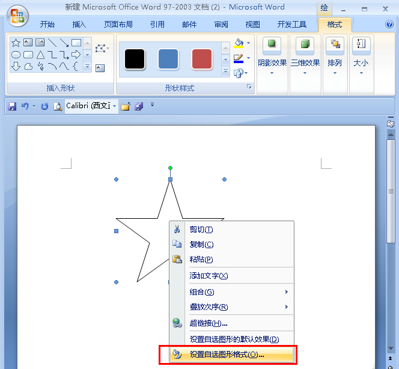Screen dimensions: 399x369
Task: Expand the shapes gallery more button
Action: [x=87, y=67]
